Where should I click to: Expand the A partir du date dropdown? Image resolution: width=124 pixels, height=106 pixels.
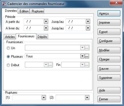(46, 22)
